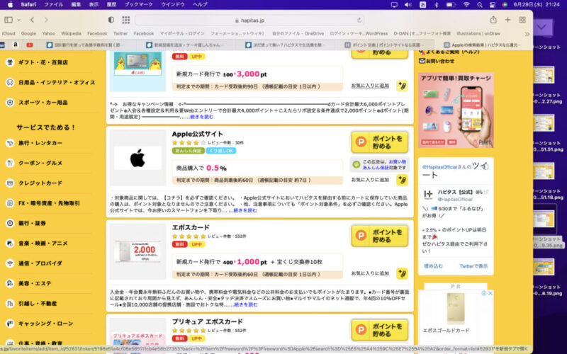Click お気に入りに追加 for Apple公式サイト
Image resolution: width=567 pixels, height=354 pixels.
(x=370, y=180)
